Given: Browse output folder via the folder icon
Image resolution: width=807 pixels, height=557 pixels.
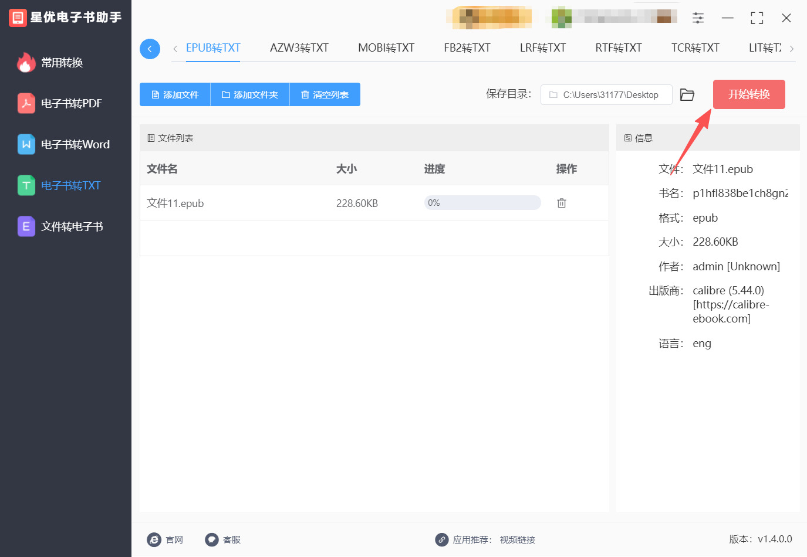Looking at the screenshot, I should (687, 95).
